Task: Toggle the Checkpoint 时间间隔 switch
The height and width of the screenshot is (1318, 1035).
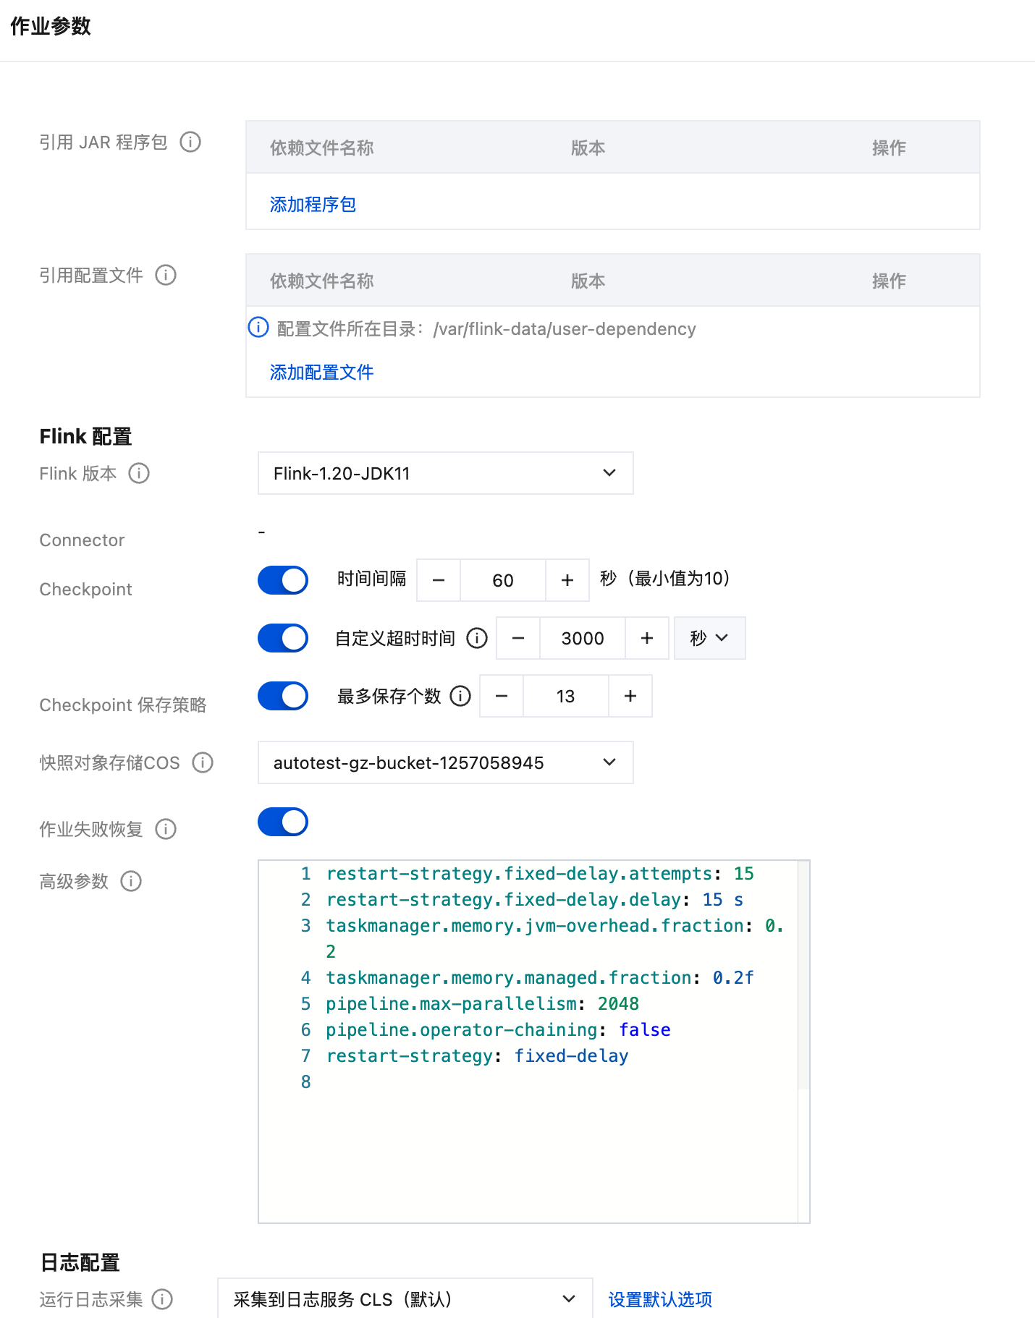Action: click(x=283, y=580)
